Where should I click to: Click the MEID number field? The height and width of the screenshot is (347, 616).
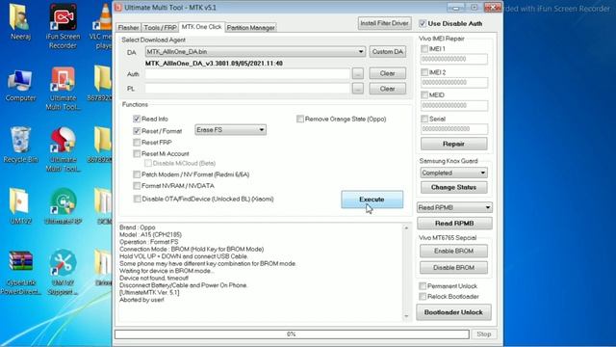[454, 105]
